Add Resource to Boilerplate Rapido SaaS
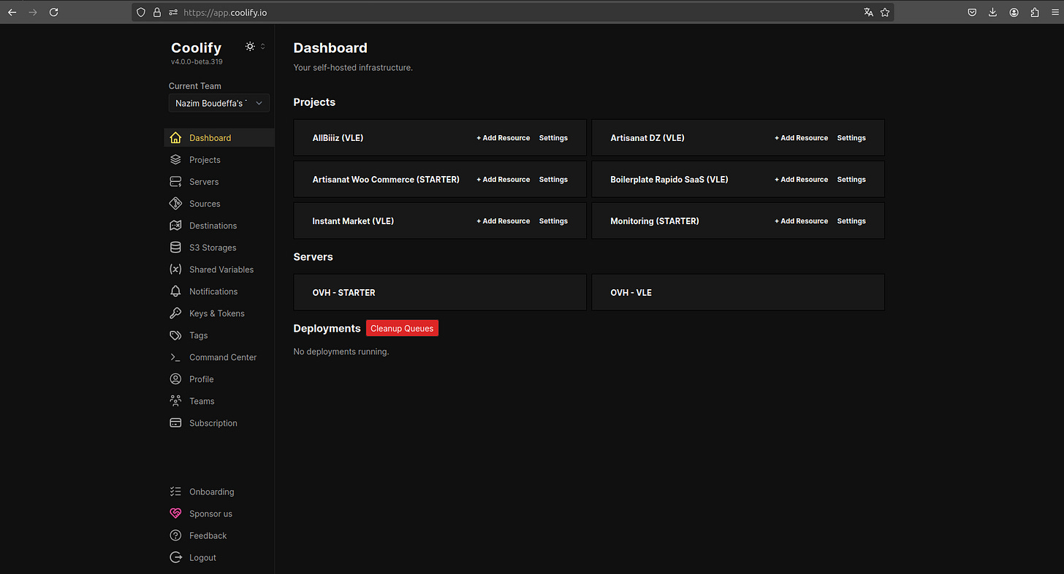Image resolution: width=1064 pixels, height=574 pixels. 802,180
